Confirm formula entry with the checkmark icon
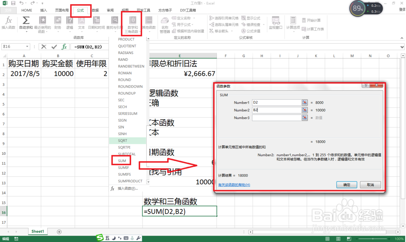Screen dimensions: 406x242 [x=54, y=47]
